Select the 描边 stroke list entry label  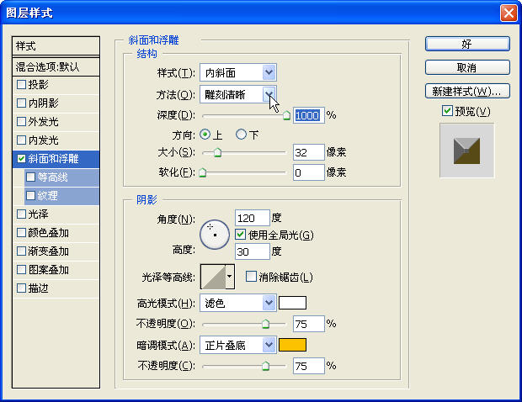click(38, 288)
